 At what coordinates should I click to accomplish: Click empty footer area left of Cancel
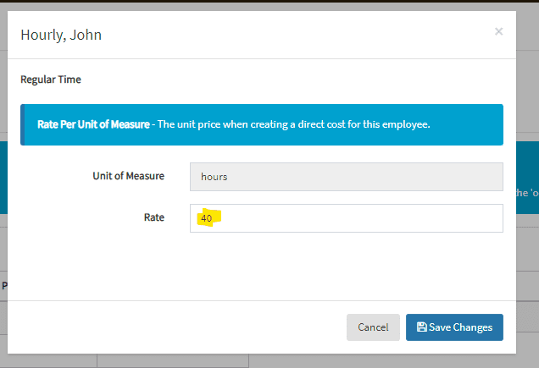click(169, 327)
